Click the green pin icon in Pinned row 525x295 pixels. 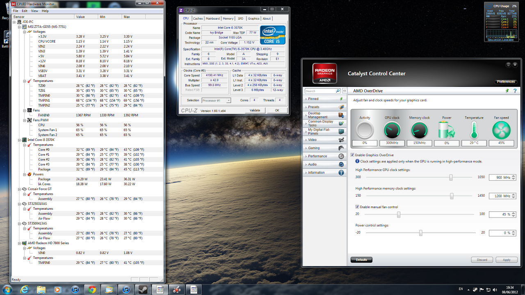341,99
